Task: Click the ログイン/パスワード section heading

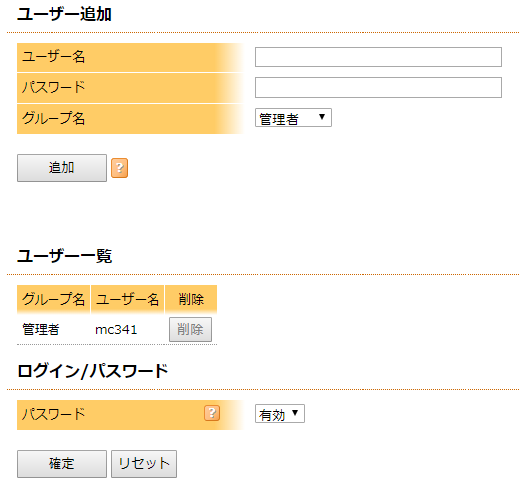Action: tap(93, 371)
